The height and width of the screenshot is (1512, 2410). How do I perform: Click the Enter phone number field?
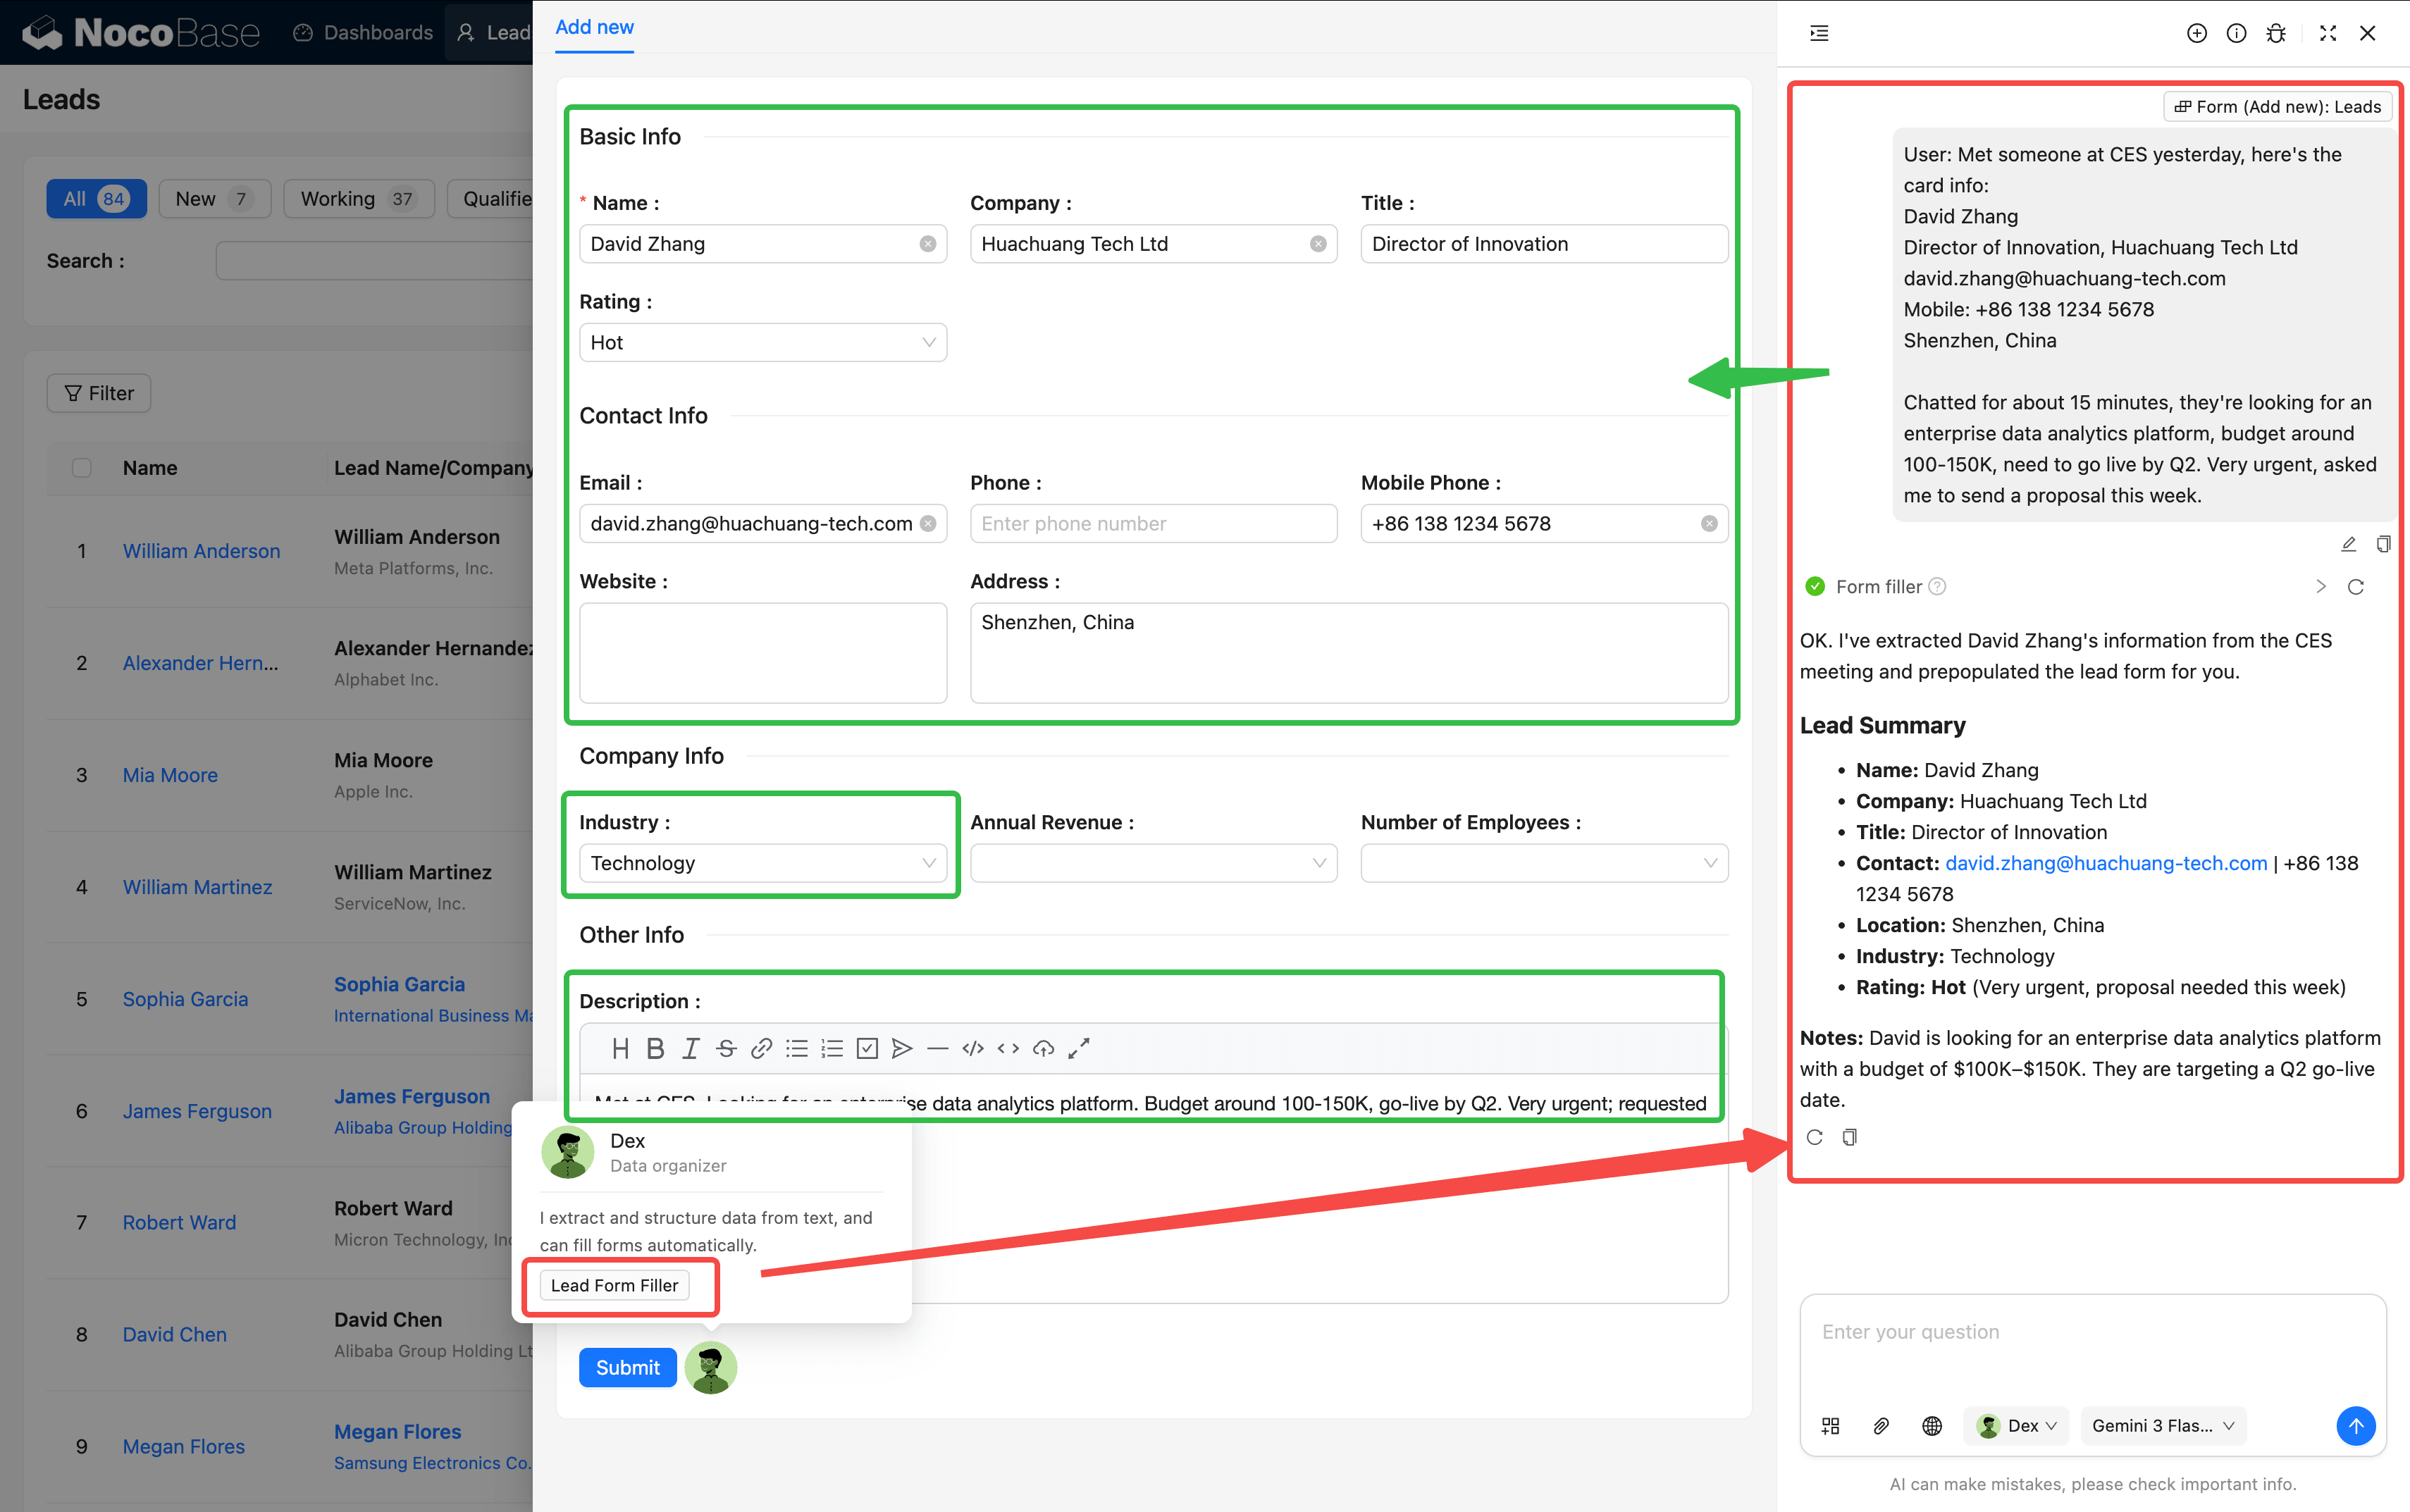click(x=1152, y=524)
